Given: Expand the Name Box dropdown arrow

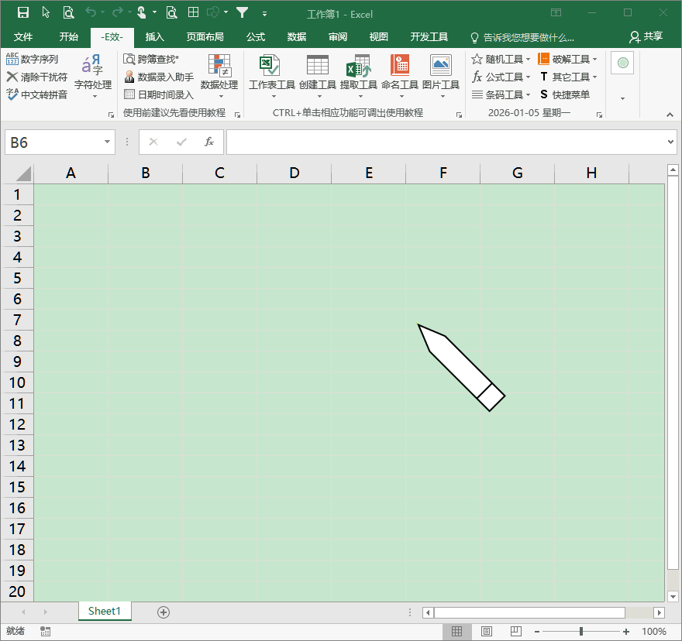Looking at the screenshot, I should coord(108,142).
